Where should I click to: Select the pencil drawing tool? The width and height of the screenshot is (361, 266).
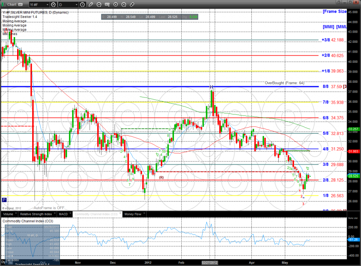pos(90,4)
